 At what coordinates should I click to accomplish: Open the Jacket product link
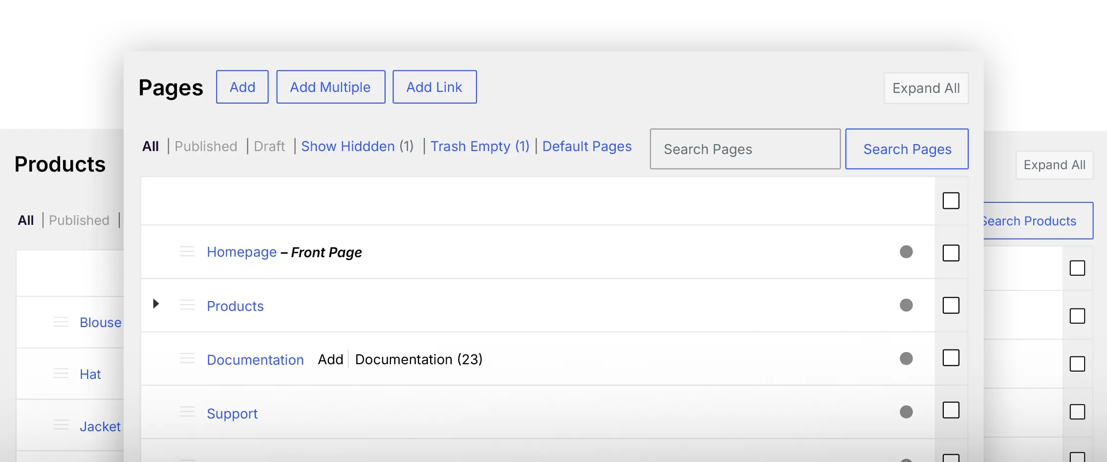point(100,426)
